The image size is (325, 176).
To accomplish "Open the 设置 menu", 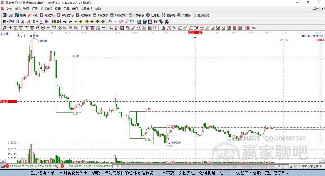I will (58, 9).
